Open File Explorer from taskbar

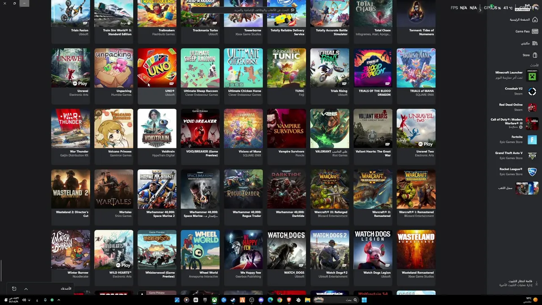307,300
